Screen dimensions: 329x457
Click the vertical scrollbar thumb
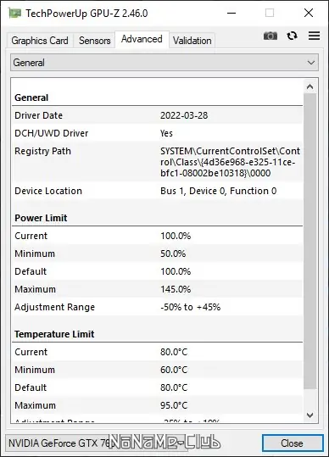click(310, 241)
